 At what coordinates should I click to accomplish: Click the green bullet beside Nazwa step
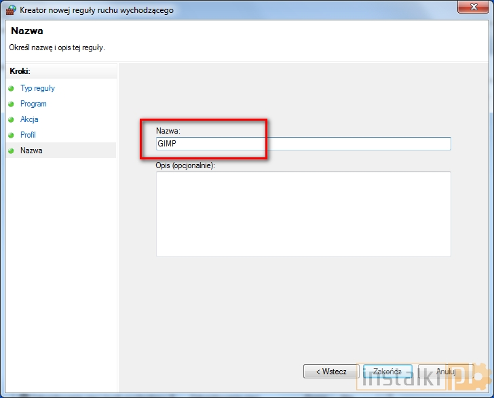[x=11, y=151]
